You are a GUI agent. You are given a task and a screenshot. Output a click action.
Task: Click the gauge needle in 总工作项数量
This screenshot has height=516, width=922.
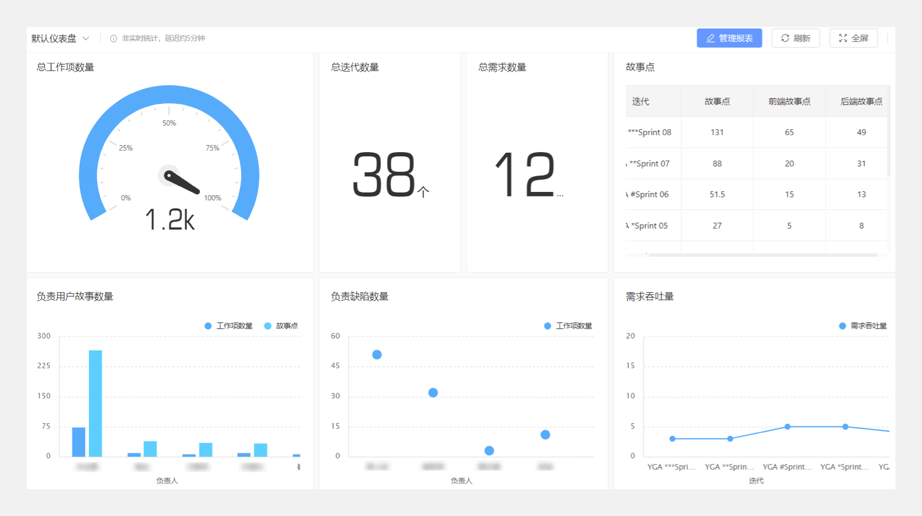pyautogui.click(x=182, y=182)
